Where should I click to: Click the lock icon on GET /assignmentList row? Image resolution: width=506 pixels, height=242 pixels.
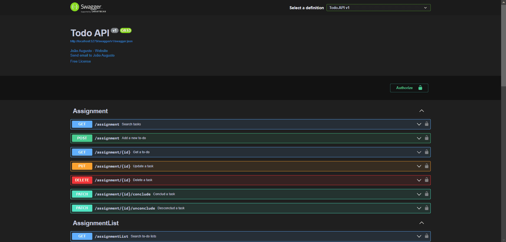(426, 236)
